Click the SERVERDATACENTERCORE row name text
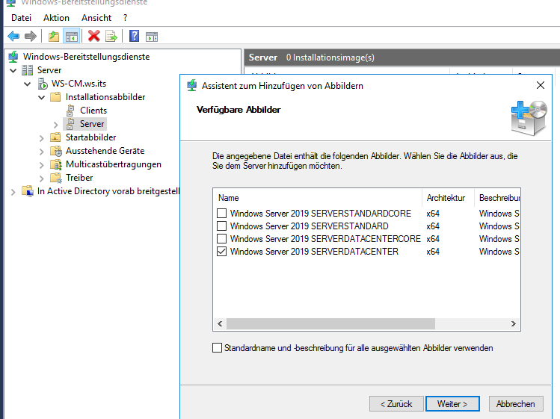The image size is (560, 419). coord(325,238)
